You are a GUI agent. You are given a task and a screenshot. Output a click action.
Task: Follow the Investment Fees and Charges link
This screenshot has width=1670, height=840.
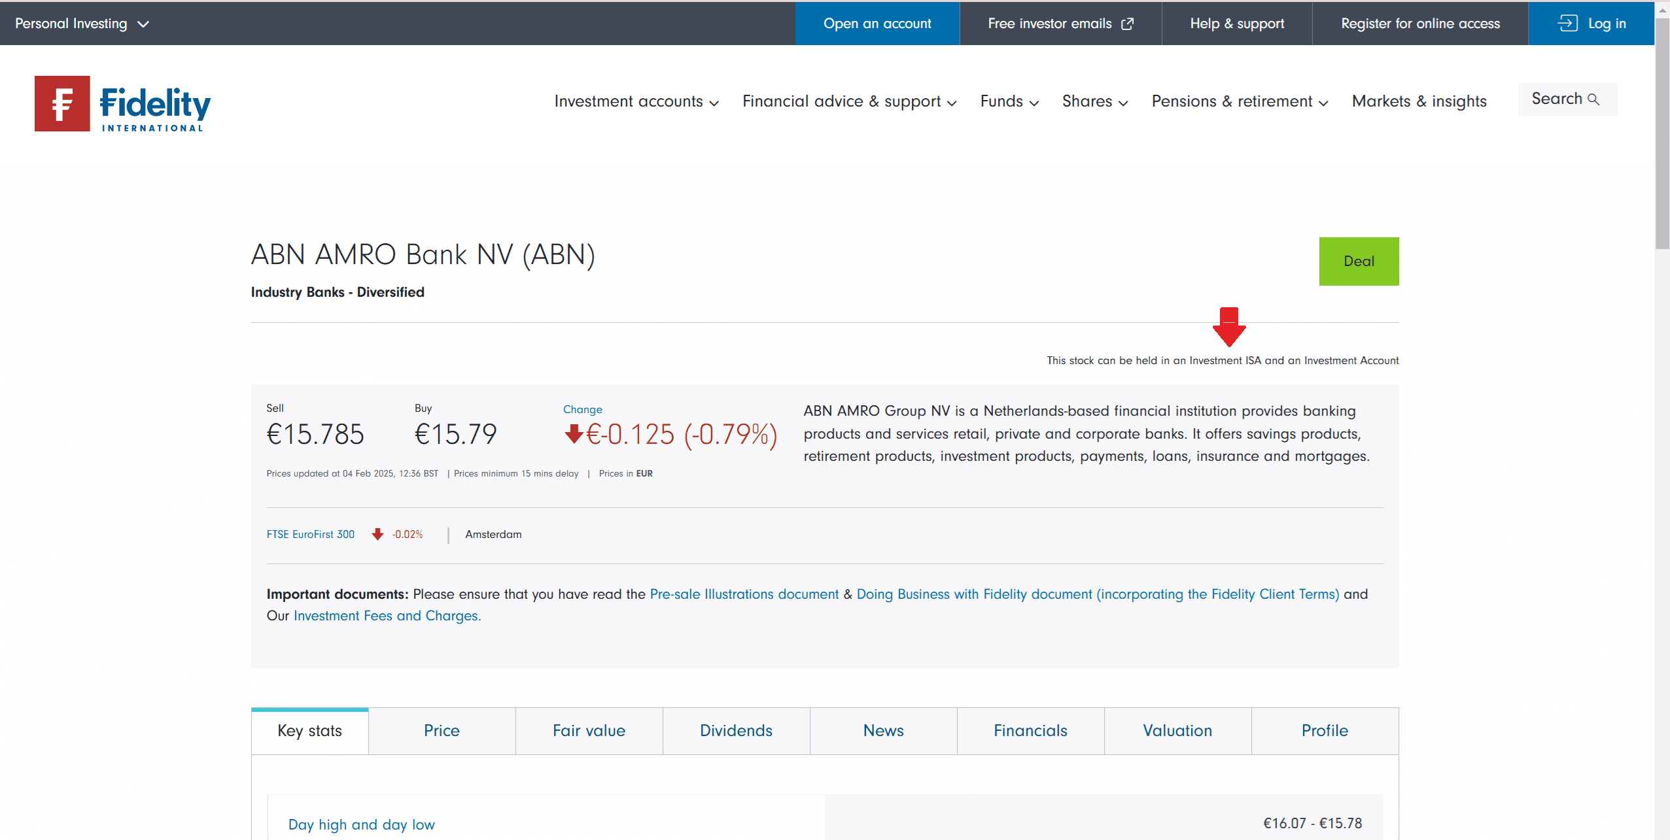coord(387,615)
